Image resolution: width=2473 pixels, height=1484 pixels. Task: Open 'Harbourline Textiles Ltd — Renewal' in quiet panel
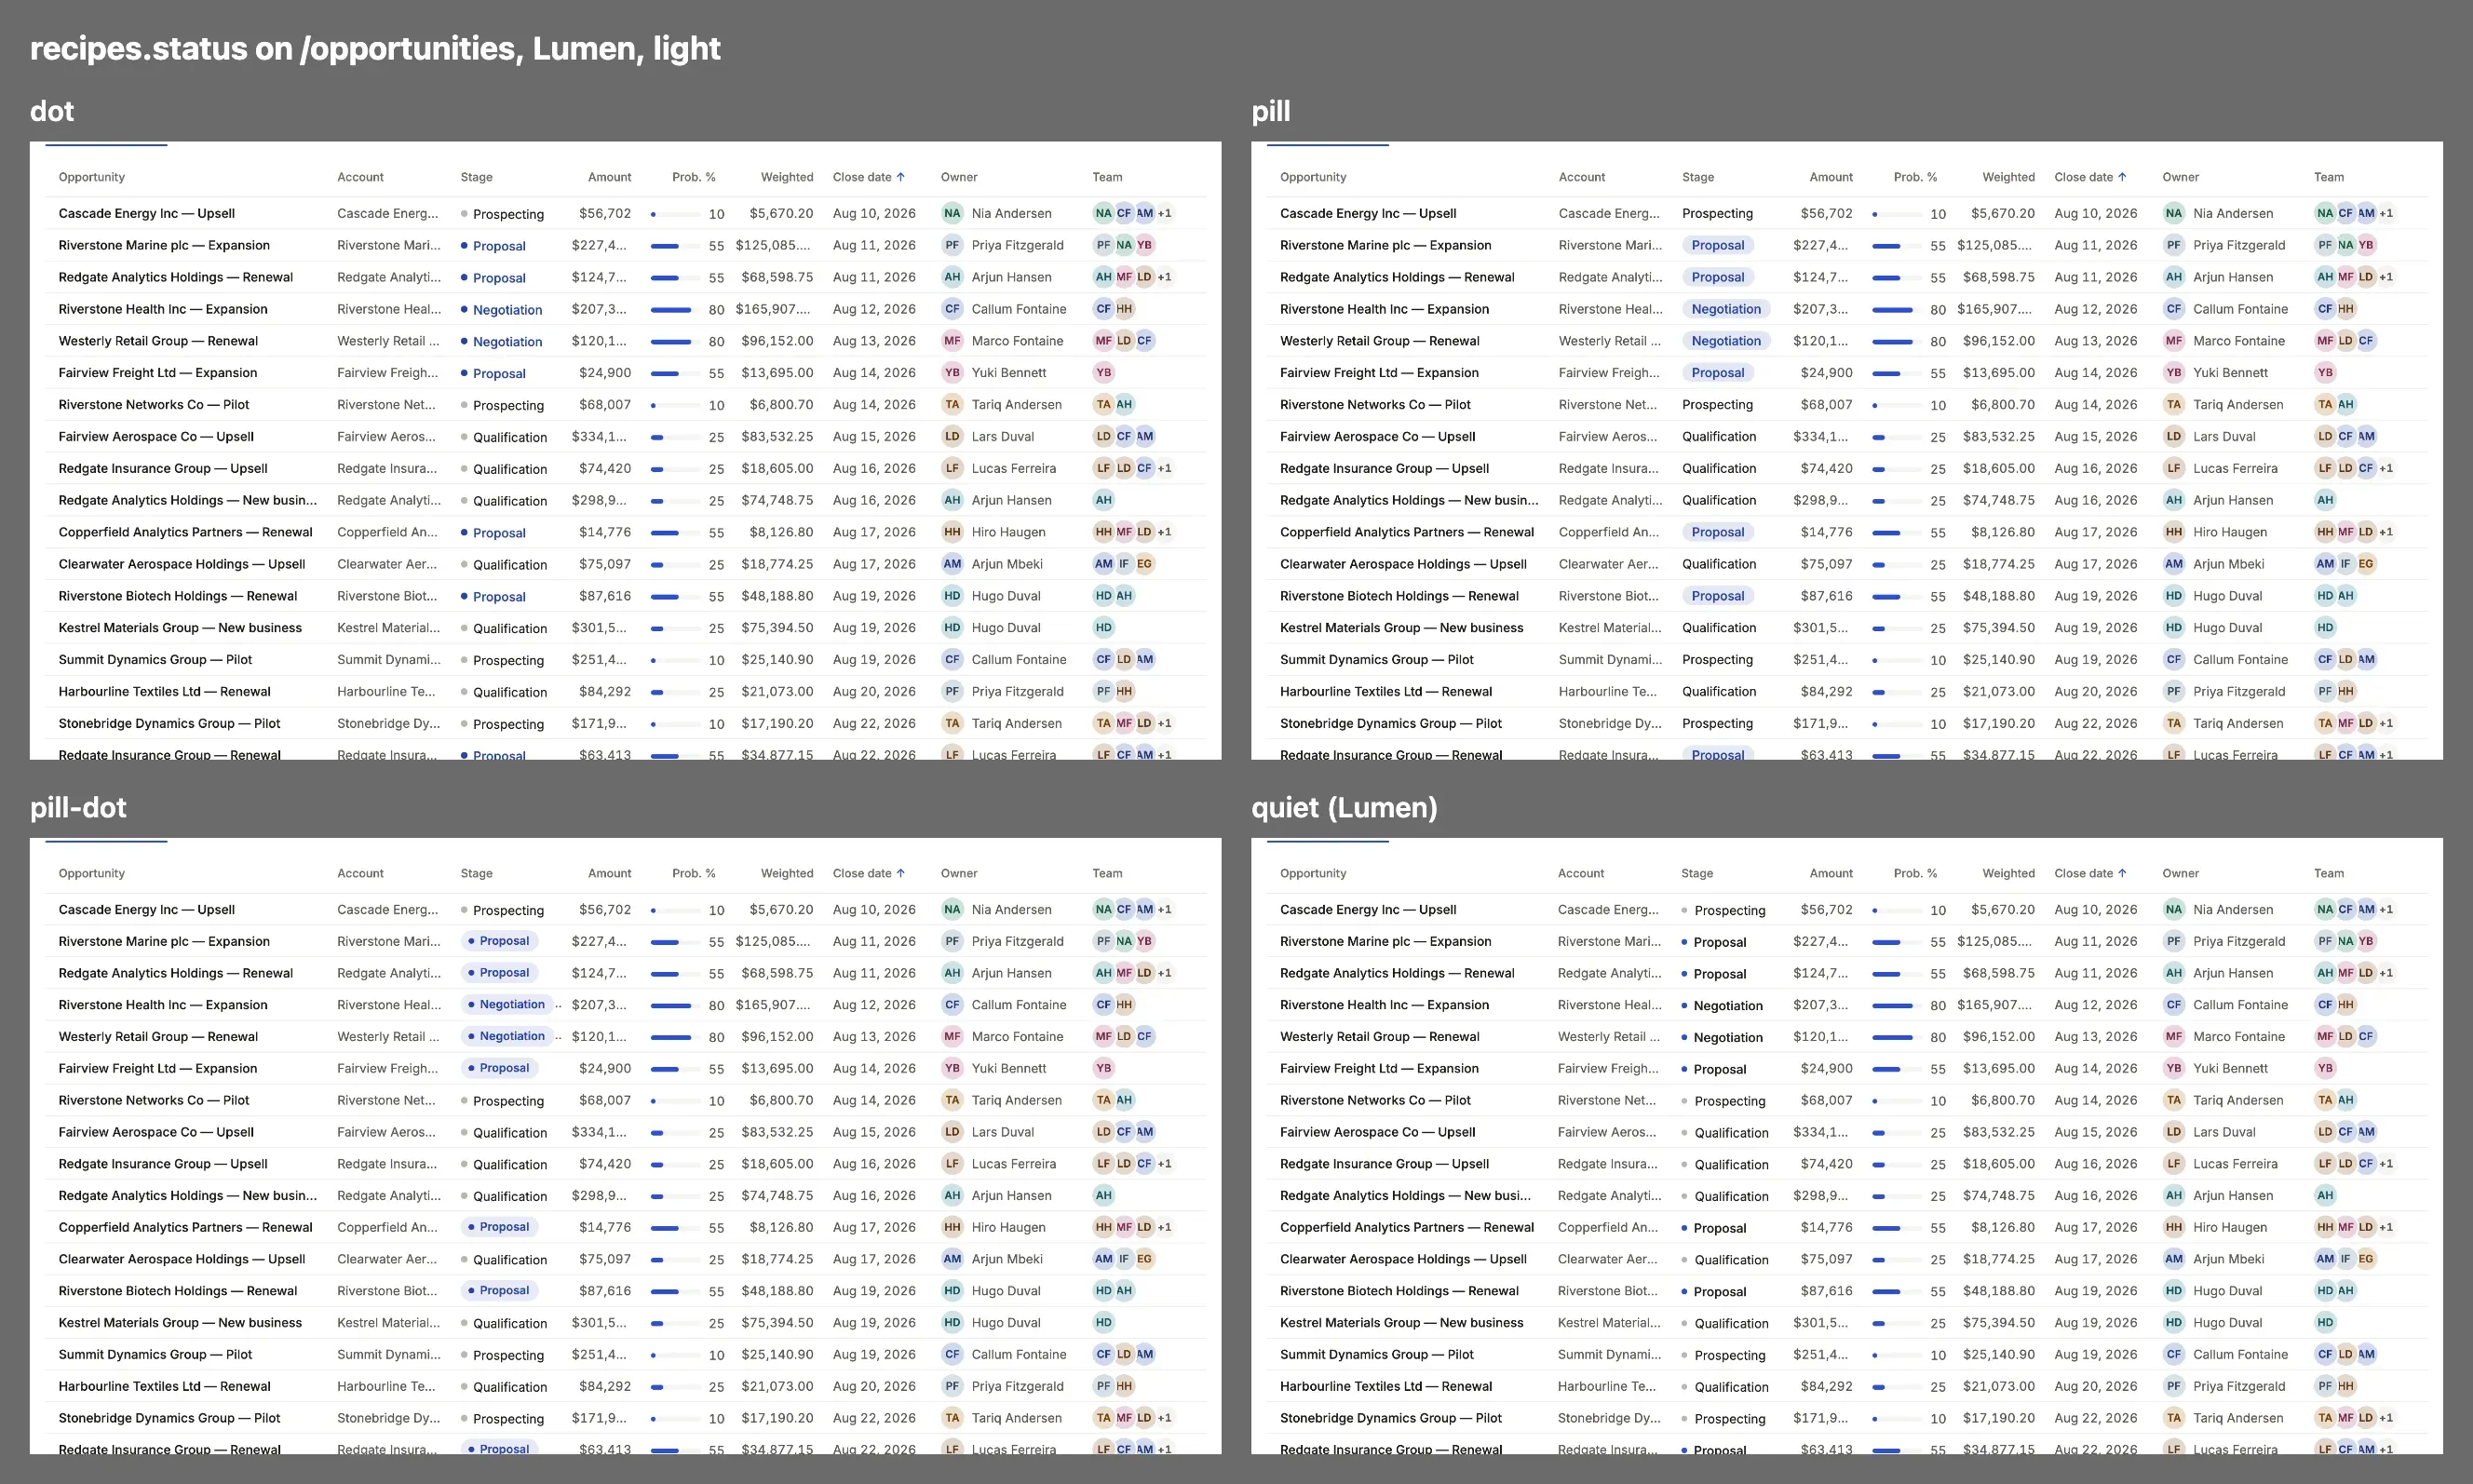(1385, 1386)
